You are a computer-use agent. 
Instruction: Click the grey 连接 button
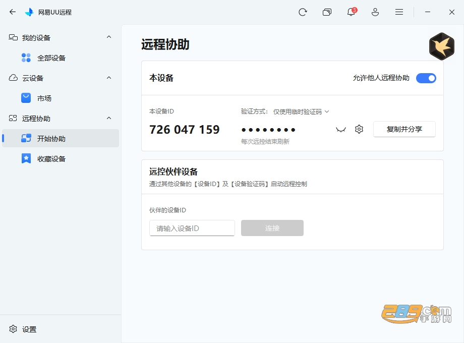pos(272,228)
